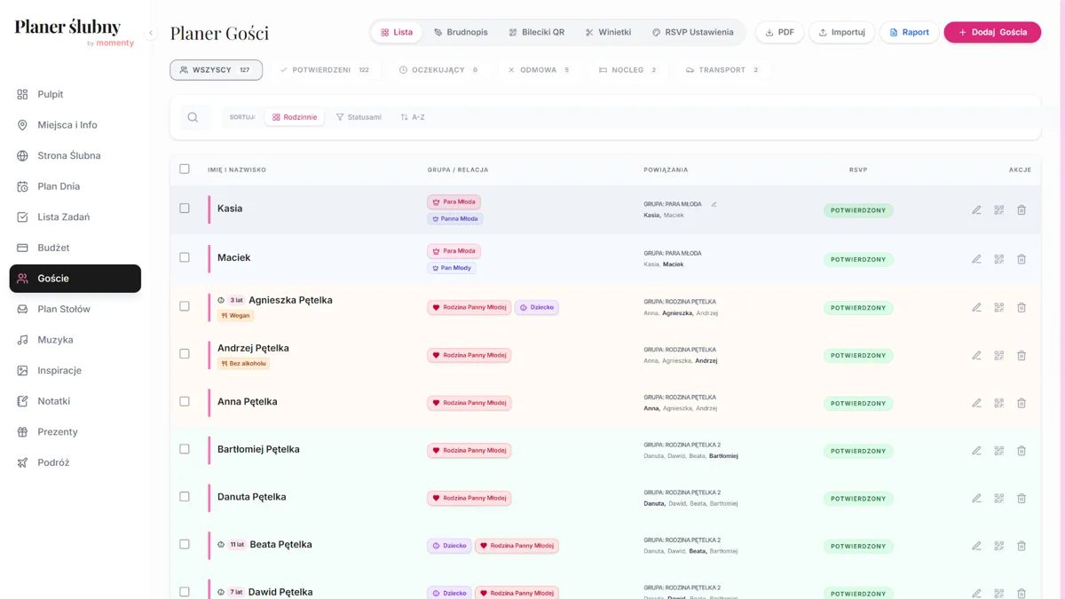1065x599 pixels.
Task: Click the Potwierdzony RSVP badge for Maciek
Action: (x=857, y=260)
